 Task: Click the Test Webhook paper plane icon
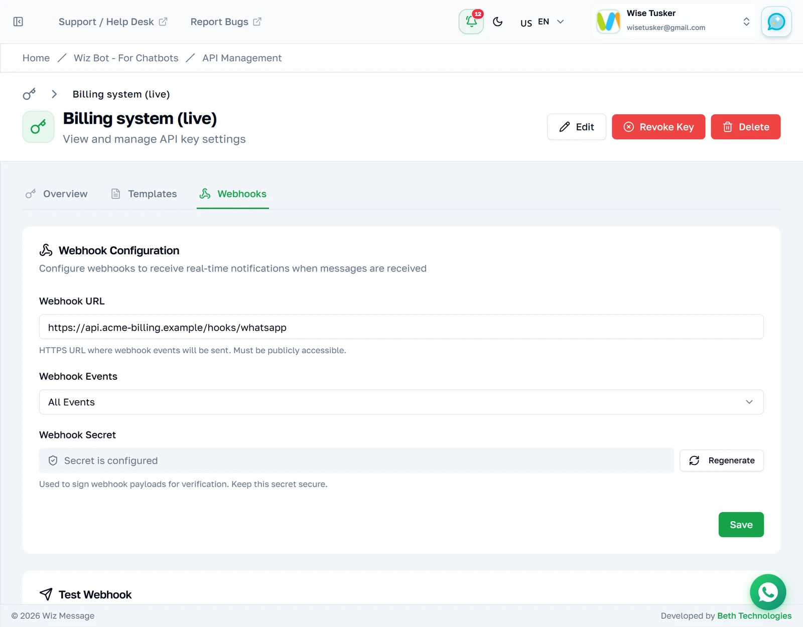pos(46,594)
